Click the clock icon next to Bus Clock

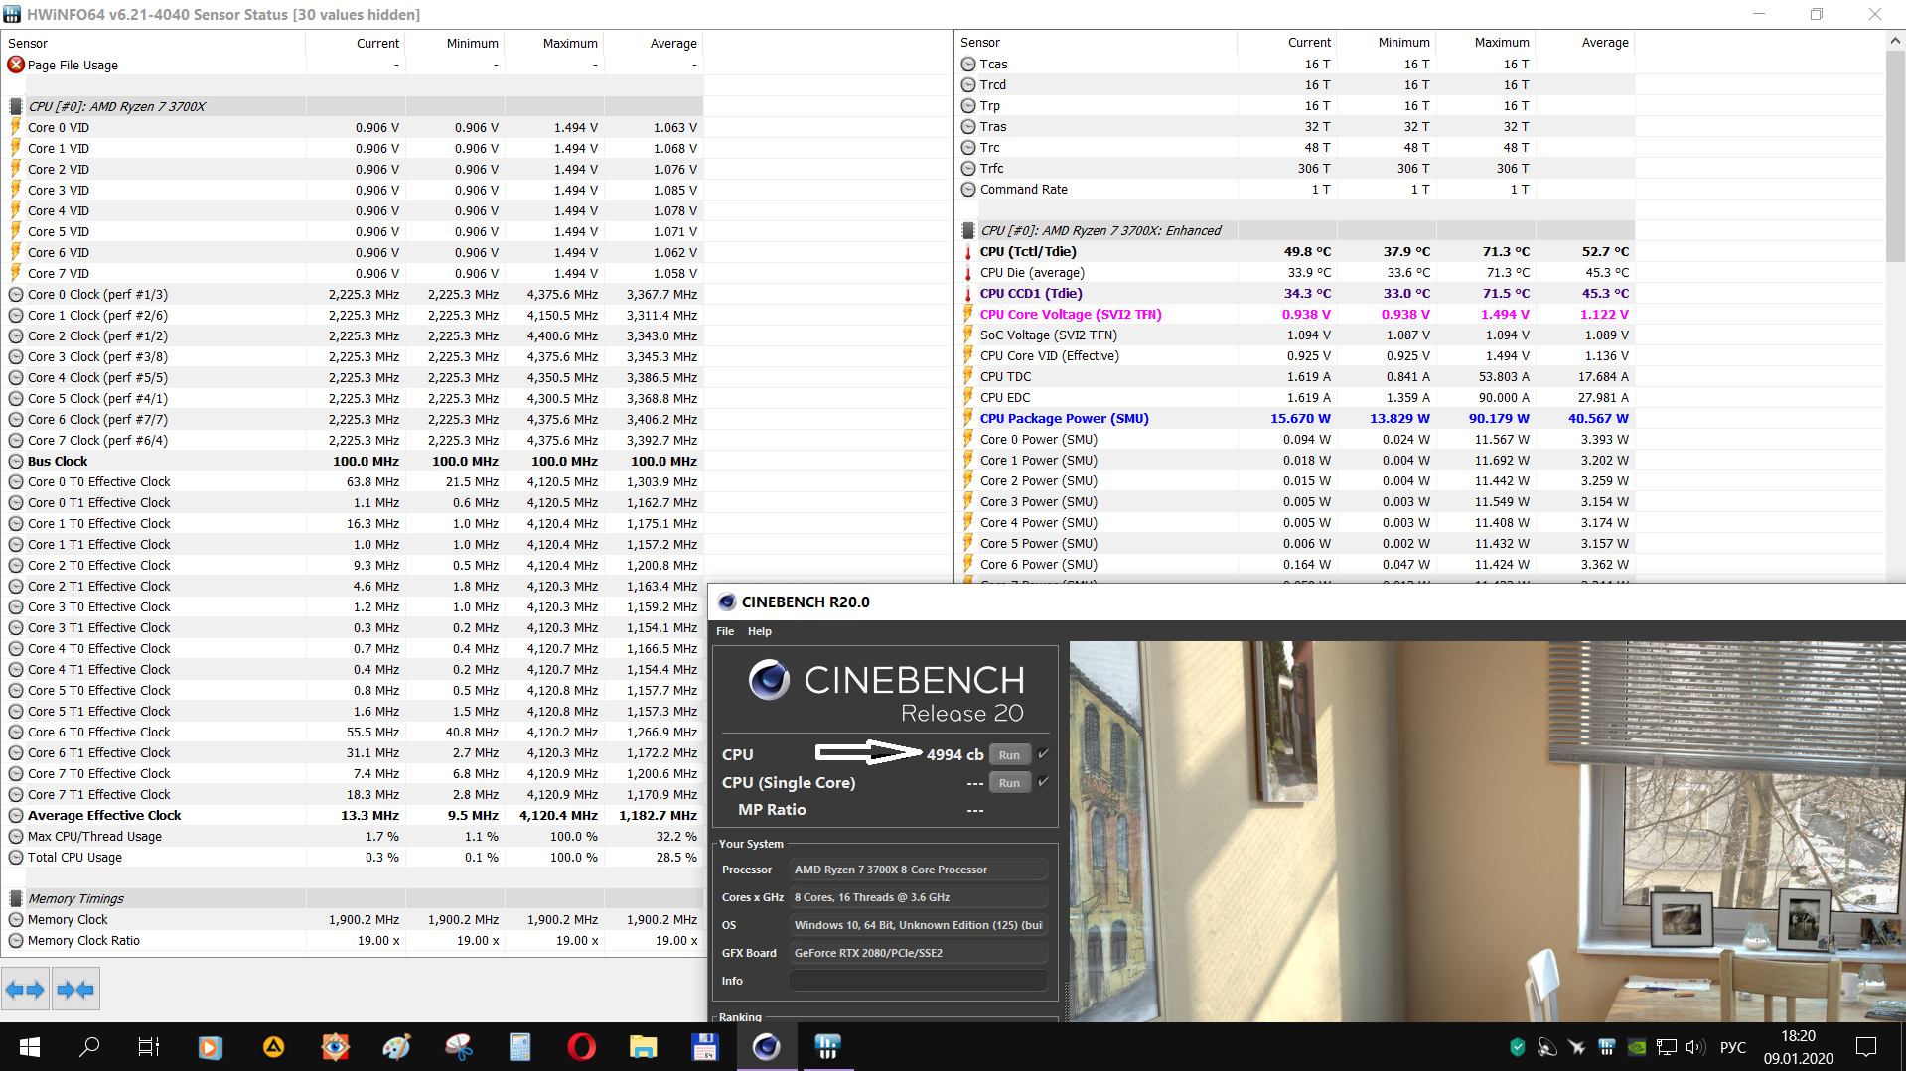[x=16, y=461]
